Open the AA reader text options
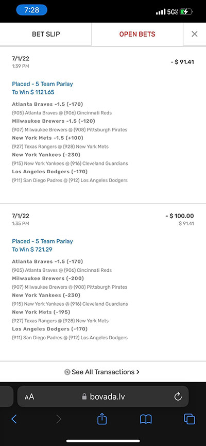The image size is (206, 446). pyautogui.click(x=29, y=397)
